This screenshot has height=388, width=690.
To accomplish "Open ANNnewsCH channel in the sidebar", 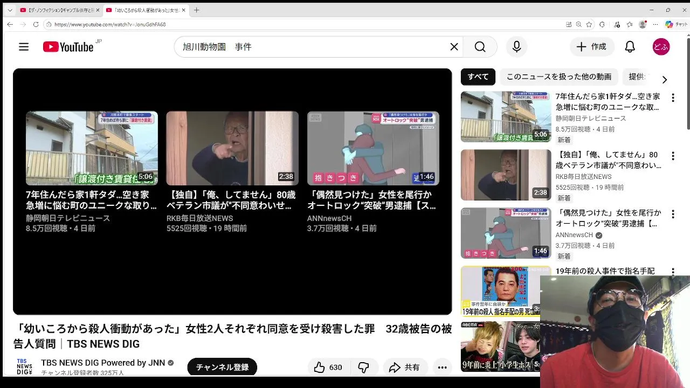I will point(574,235).
